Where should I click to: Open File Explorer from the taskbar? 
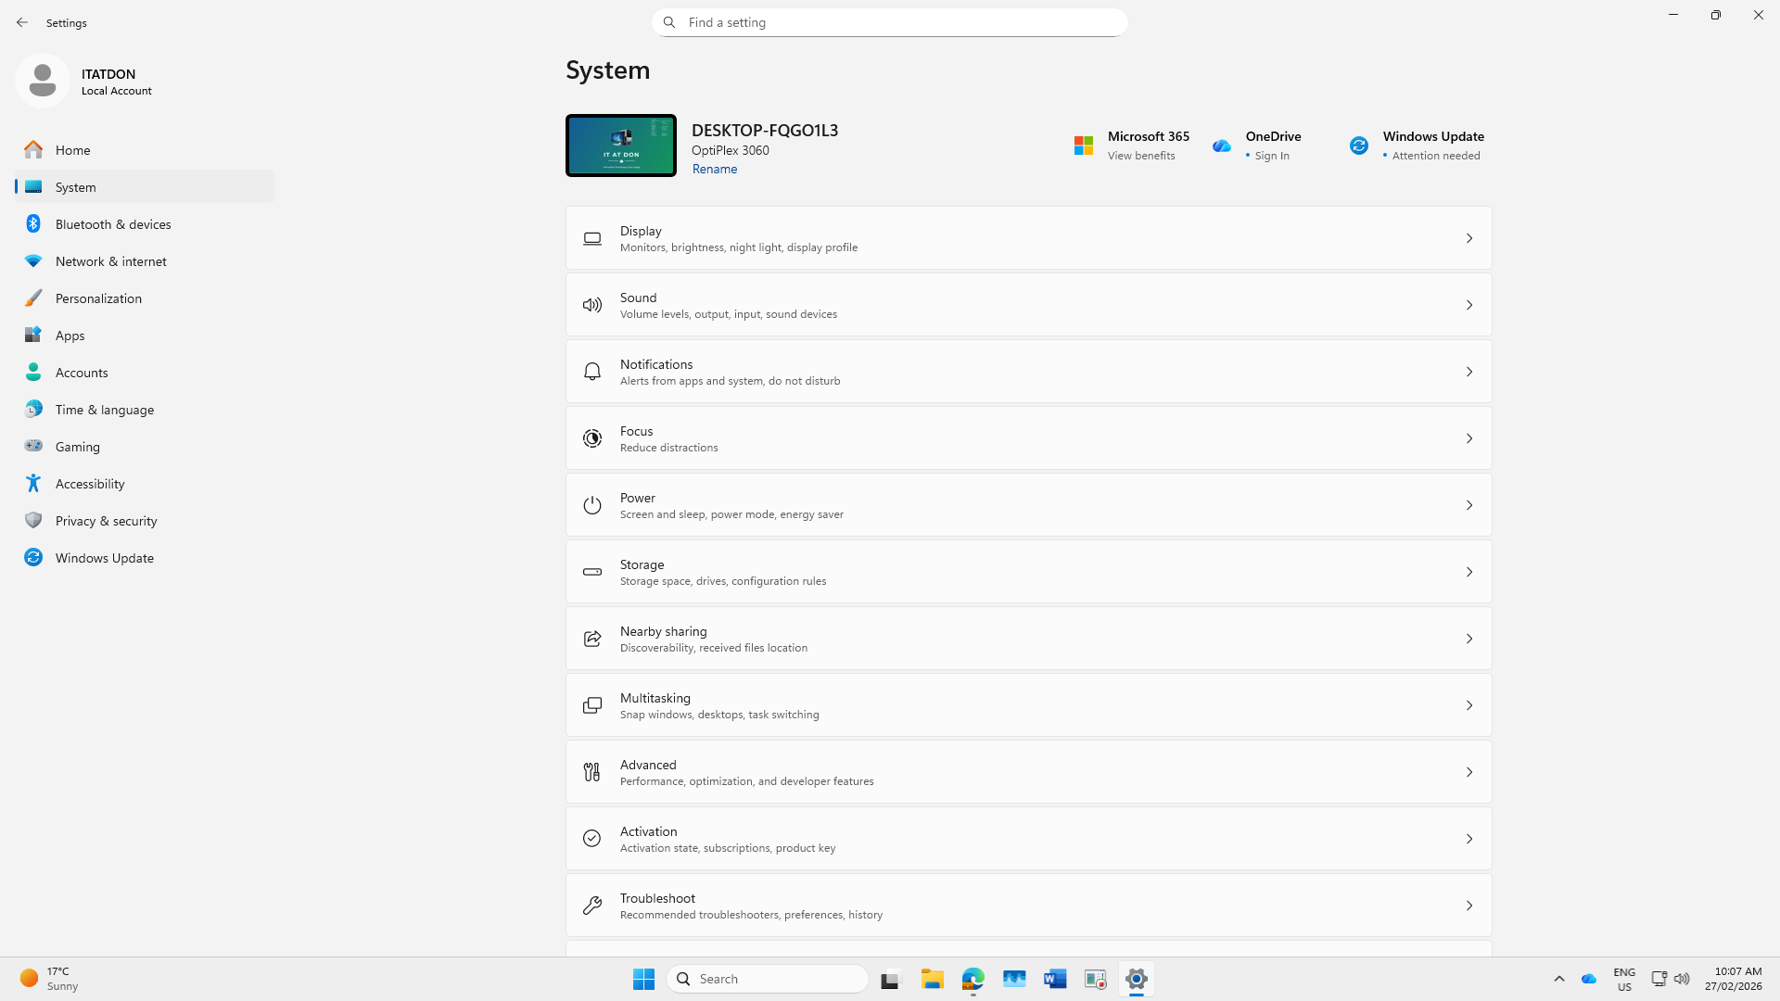[x=932, y=979]
